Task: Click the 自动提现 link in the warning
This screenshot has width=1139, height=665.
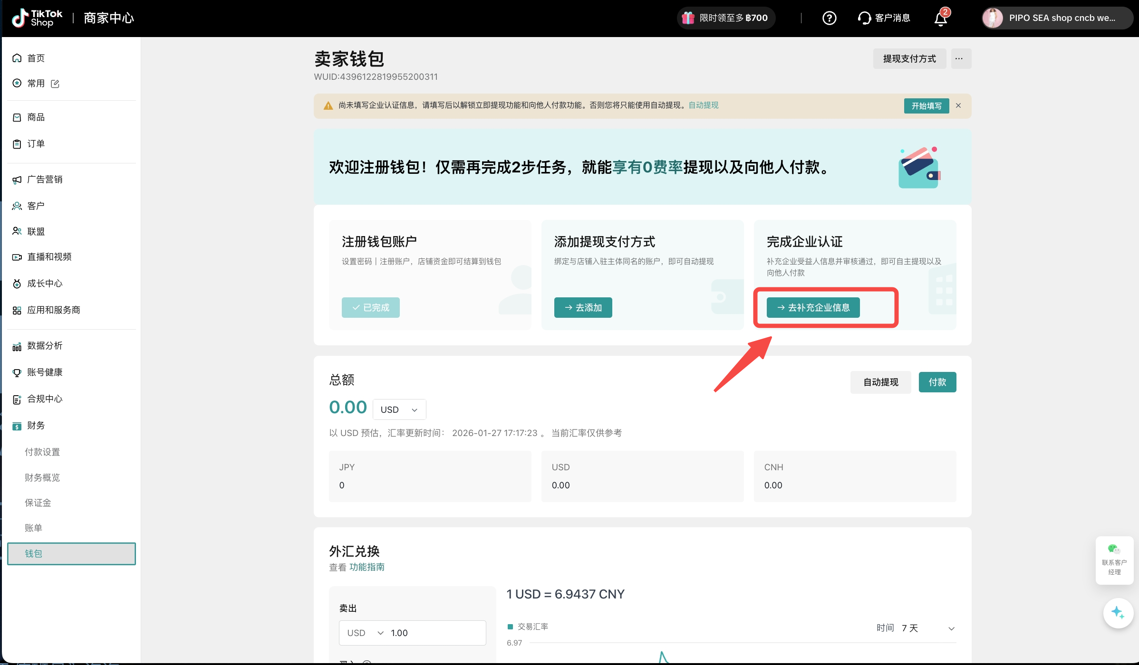Action: [x=703, y=105]
